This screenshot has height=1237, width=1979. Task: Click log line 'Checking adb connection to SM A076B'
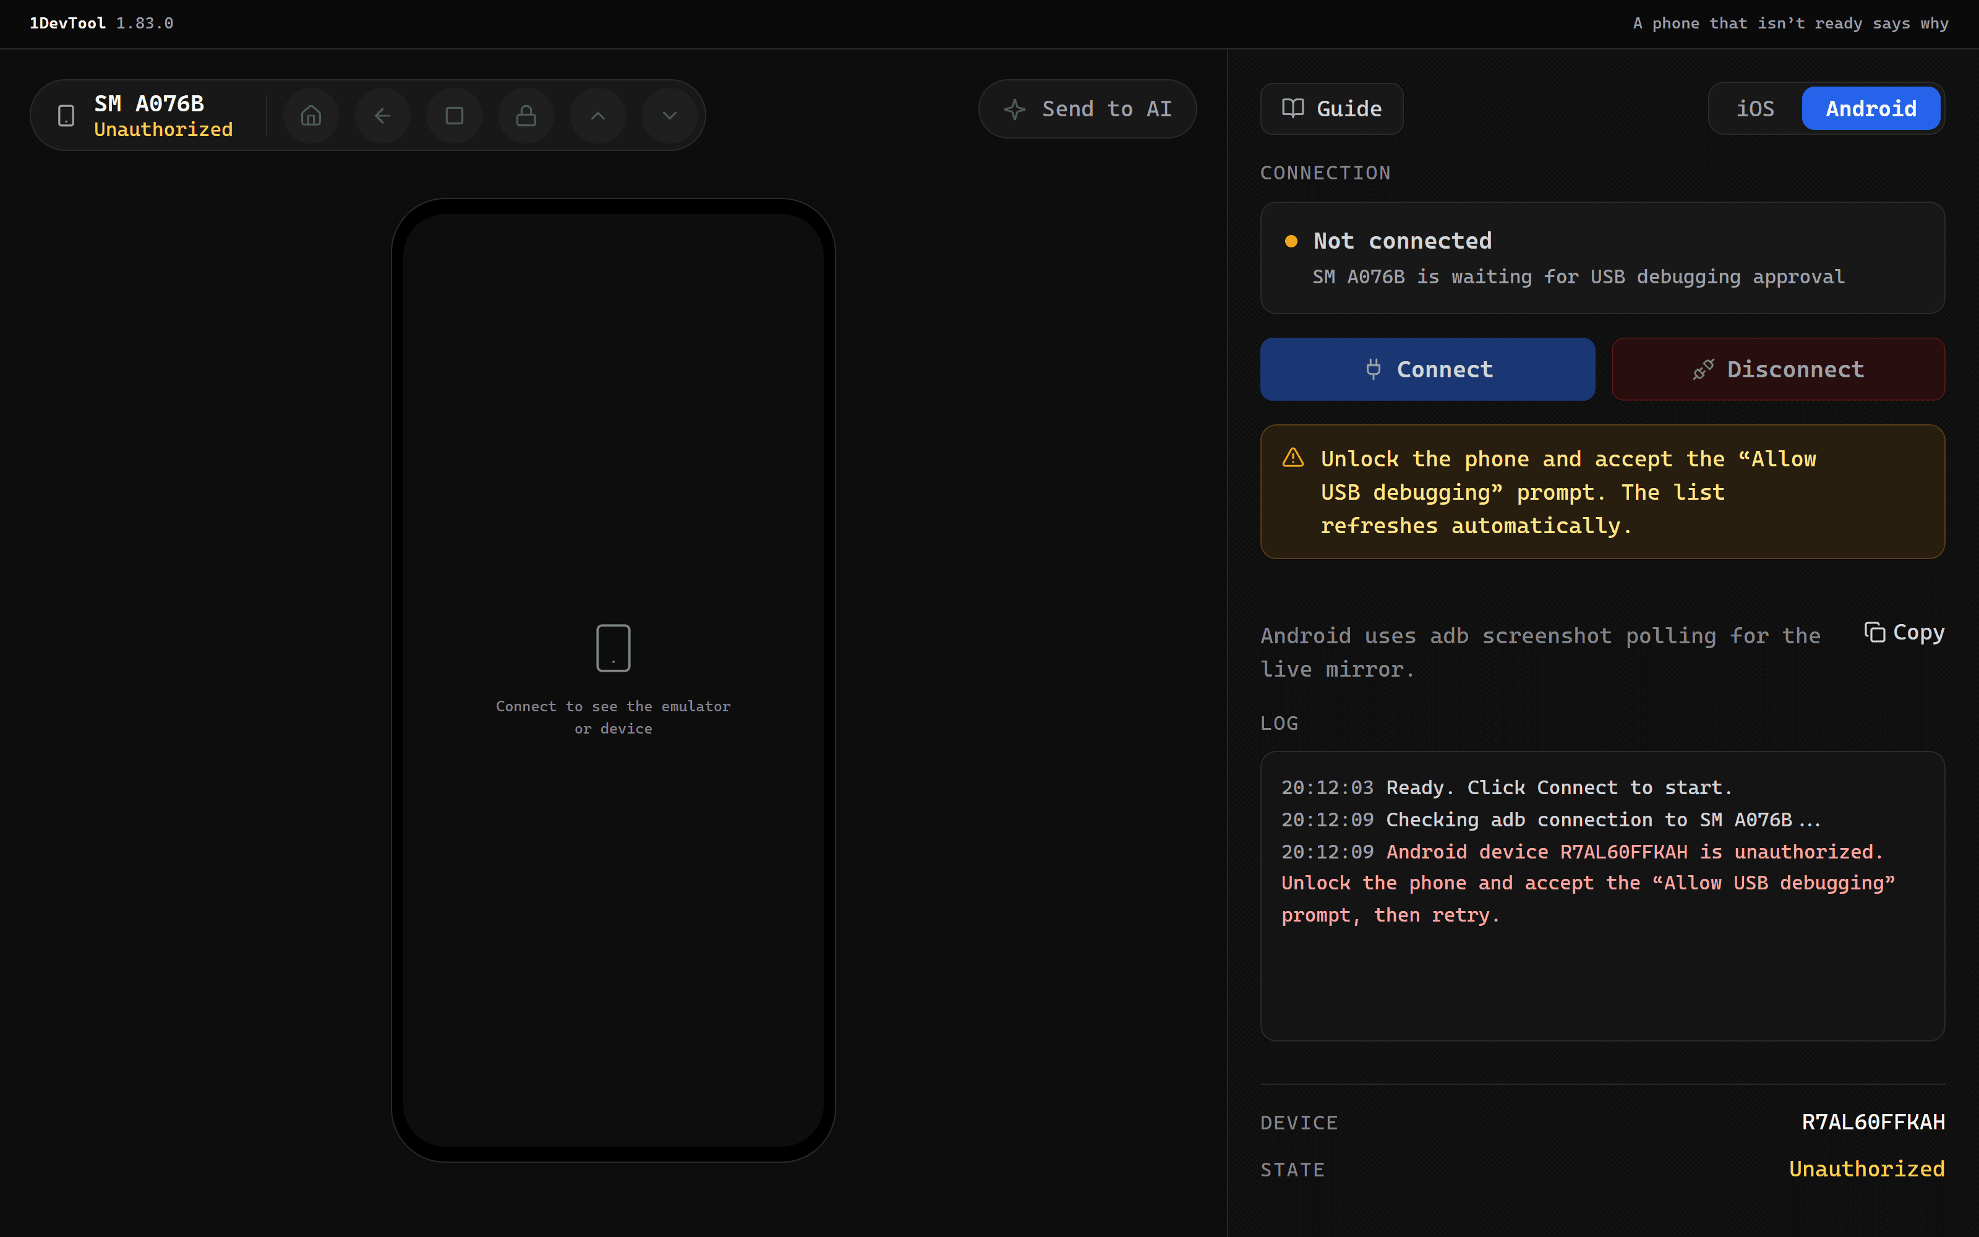(1604, 820)
